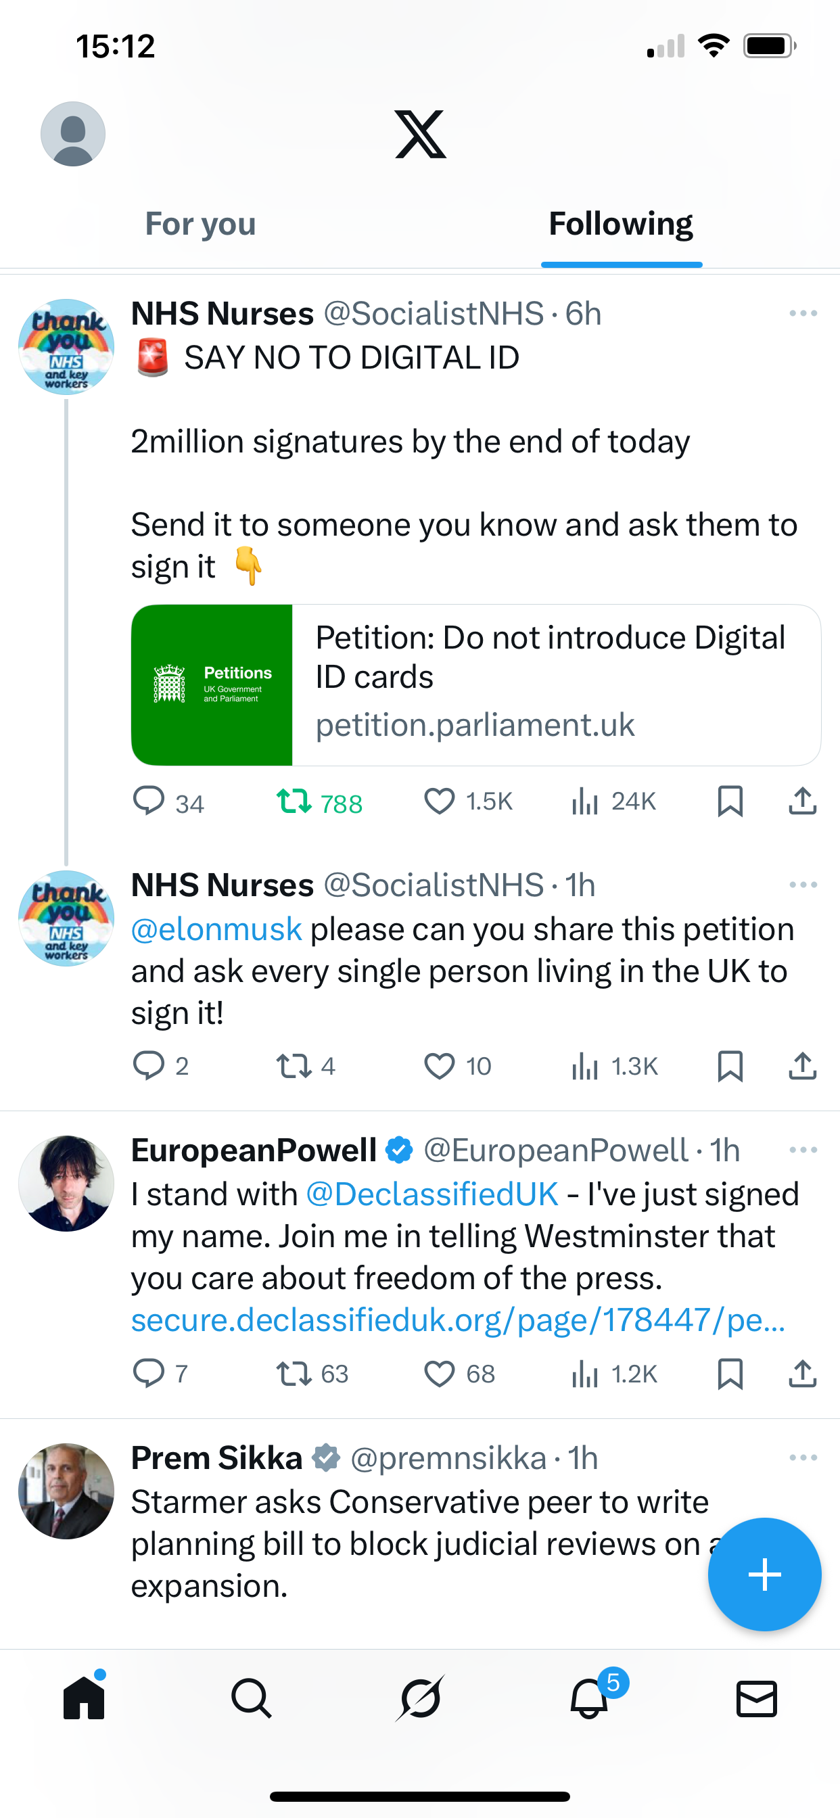This screenshot has width=840, height=1818.
Task: Bookmark the EuropeanPowell post
Action: 730,1374
